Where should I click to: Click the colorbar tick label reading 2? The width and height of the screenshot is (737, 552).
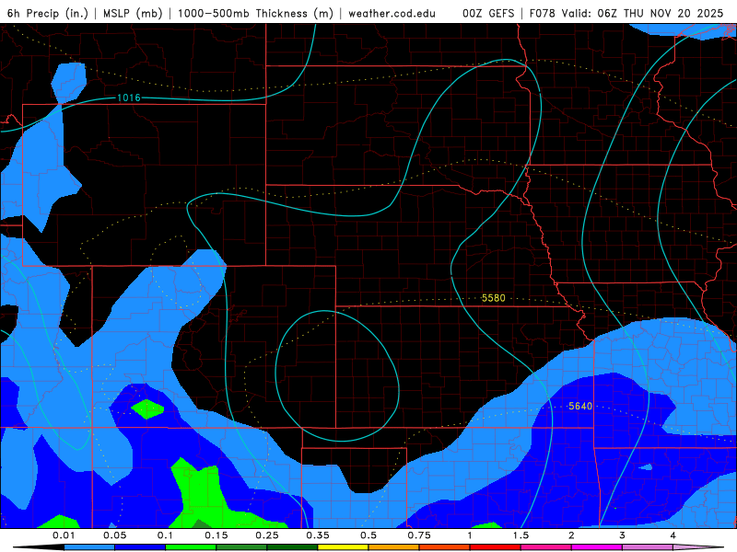[x=571, y=535]
